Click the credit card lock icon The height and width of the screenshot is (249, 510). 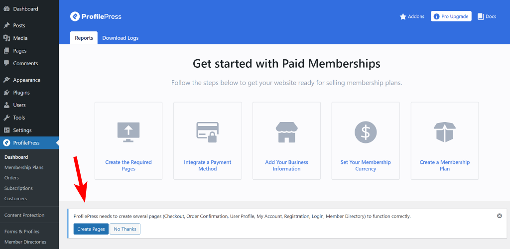(208, 132)
